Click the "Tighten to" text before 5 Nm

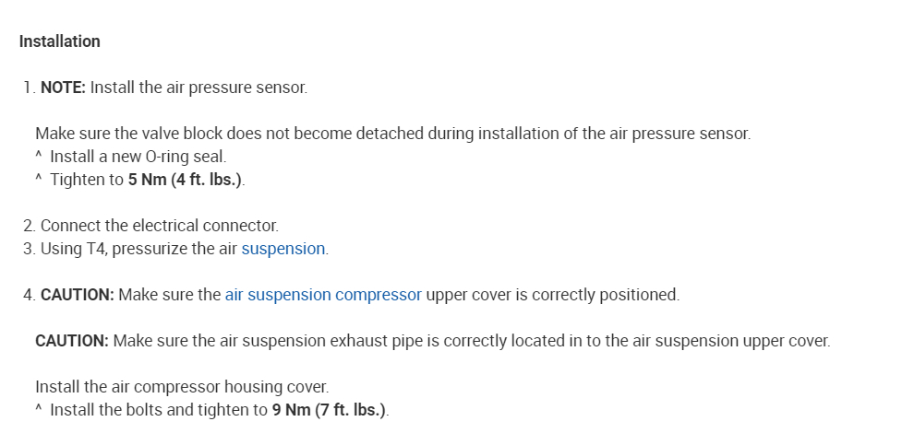pyautogui.click(x=87, y=180)
